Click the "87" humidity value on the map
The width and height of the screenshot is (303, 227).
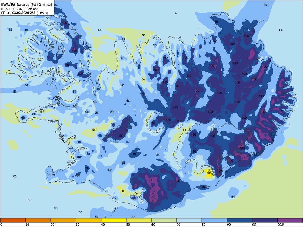[122, 58]
